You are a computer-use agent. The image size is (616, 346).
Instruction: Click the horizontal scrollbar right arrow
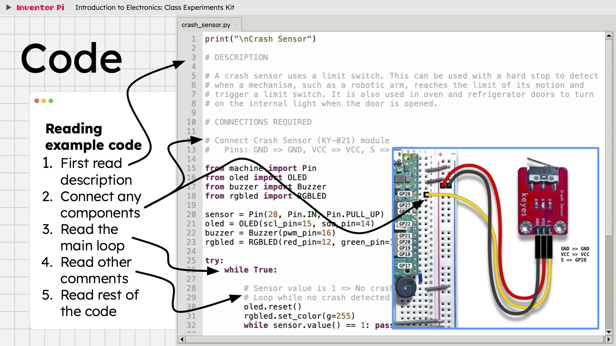(609, 339)
